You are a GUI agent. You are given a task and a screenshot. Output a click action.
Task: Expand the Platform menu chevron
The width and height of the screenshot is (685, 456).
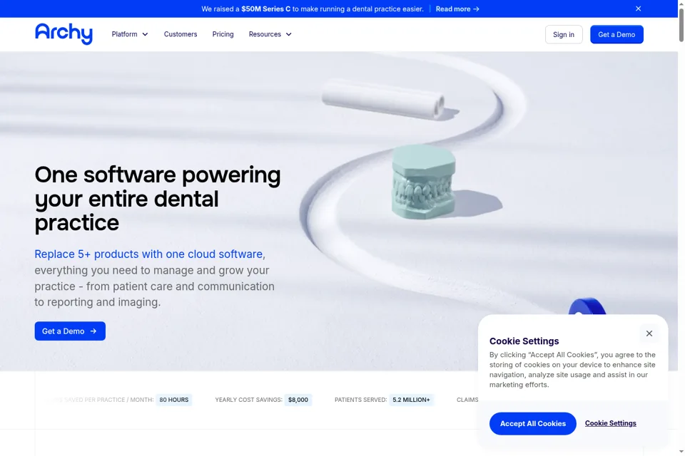point(145,34)
